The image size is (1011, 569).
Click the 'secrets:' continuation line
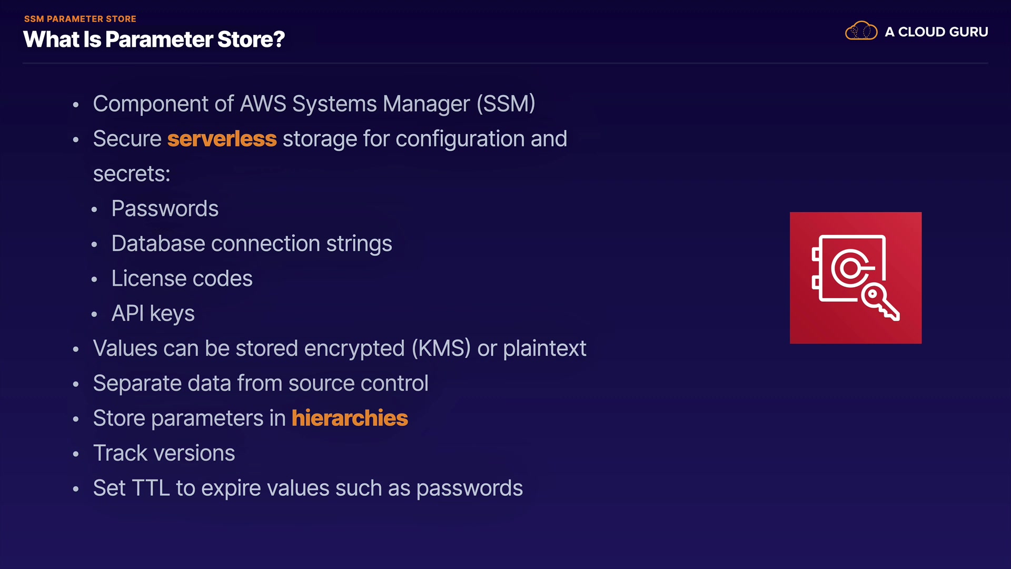point(132,174)
